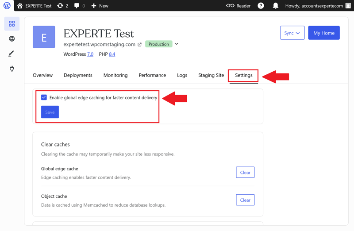354x231 pixels.
Task: Select the dashboard grid sidebar icon
Action: (12, 23)
